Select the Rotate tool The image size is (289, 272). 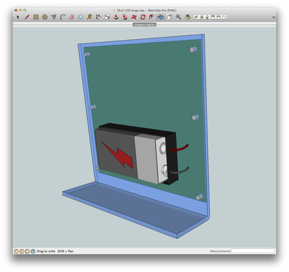(x=143, y=17)
